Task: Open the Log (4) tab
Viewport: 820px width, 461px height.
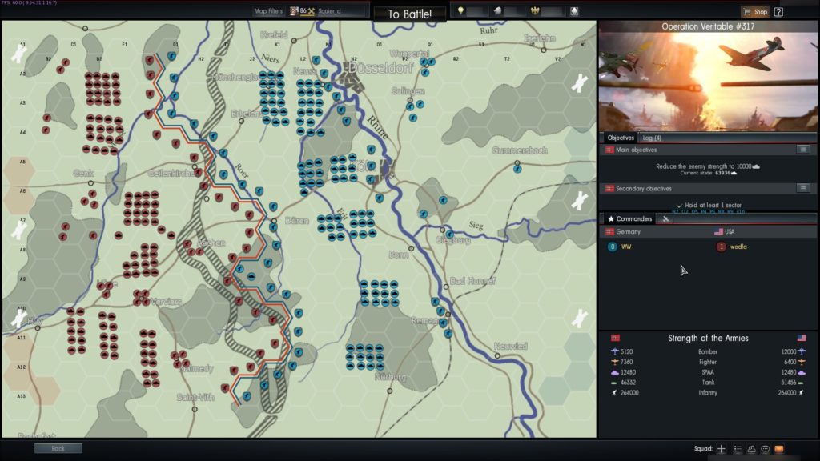Action: pos(651,138)
